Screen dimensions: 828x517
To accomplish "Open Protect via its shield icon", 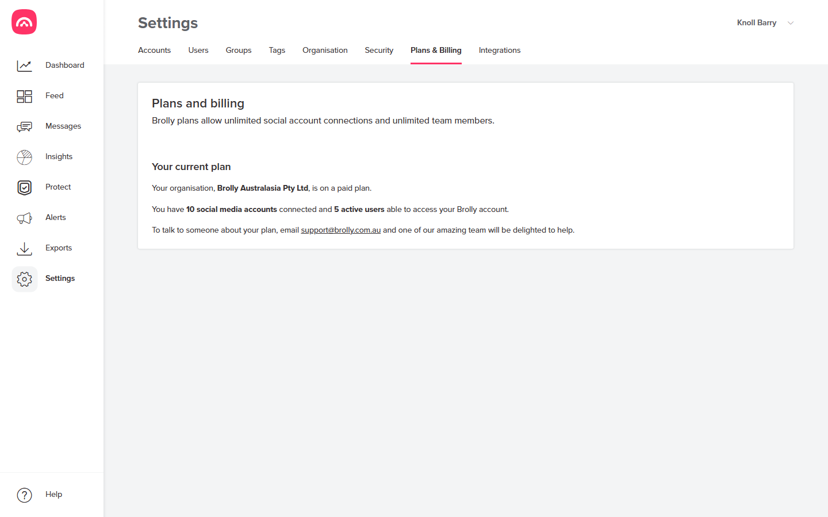I will click(24, 187).
